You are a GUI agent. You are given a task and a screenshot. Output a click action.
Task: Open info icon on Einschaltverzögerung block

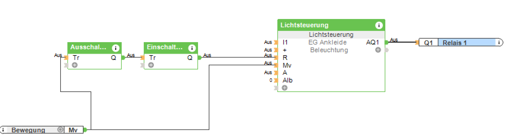[x=192, y=48]
